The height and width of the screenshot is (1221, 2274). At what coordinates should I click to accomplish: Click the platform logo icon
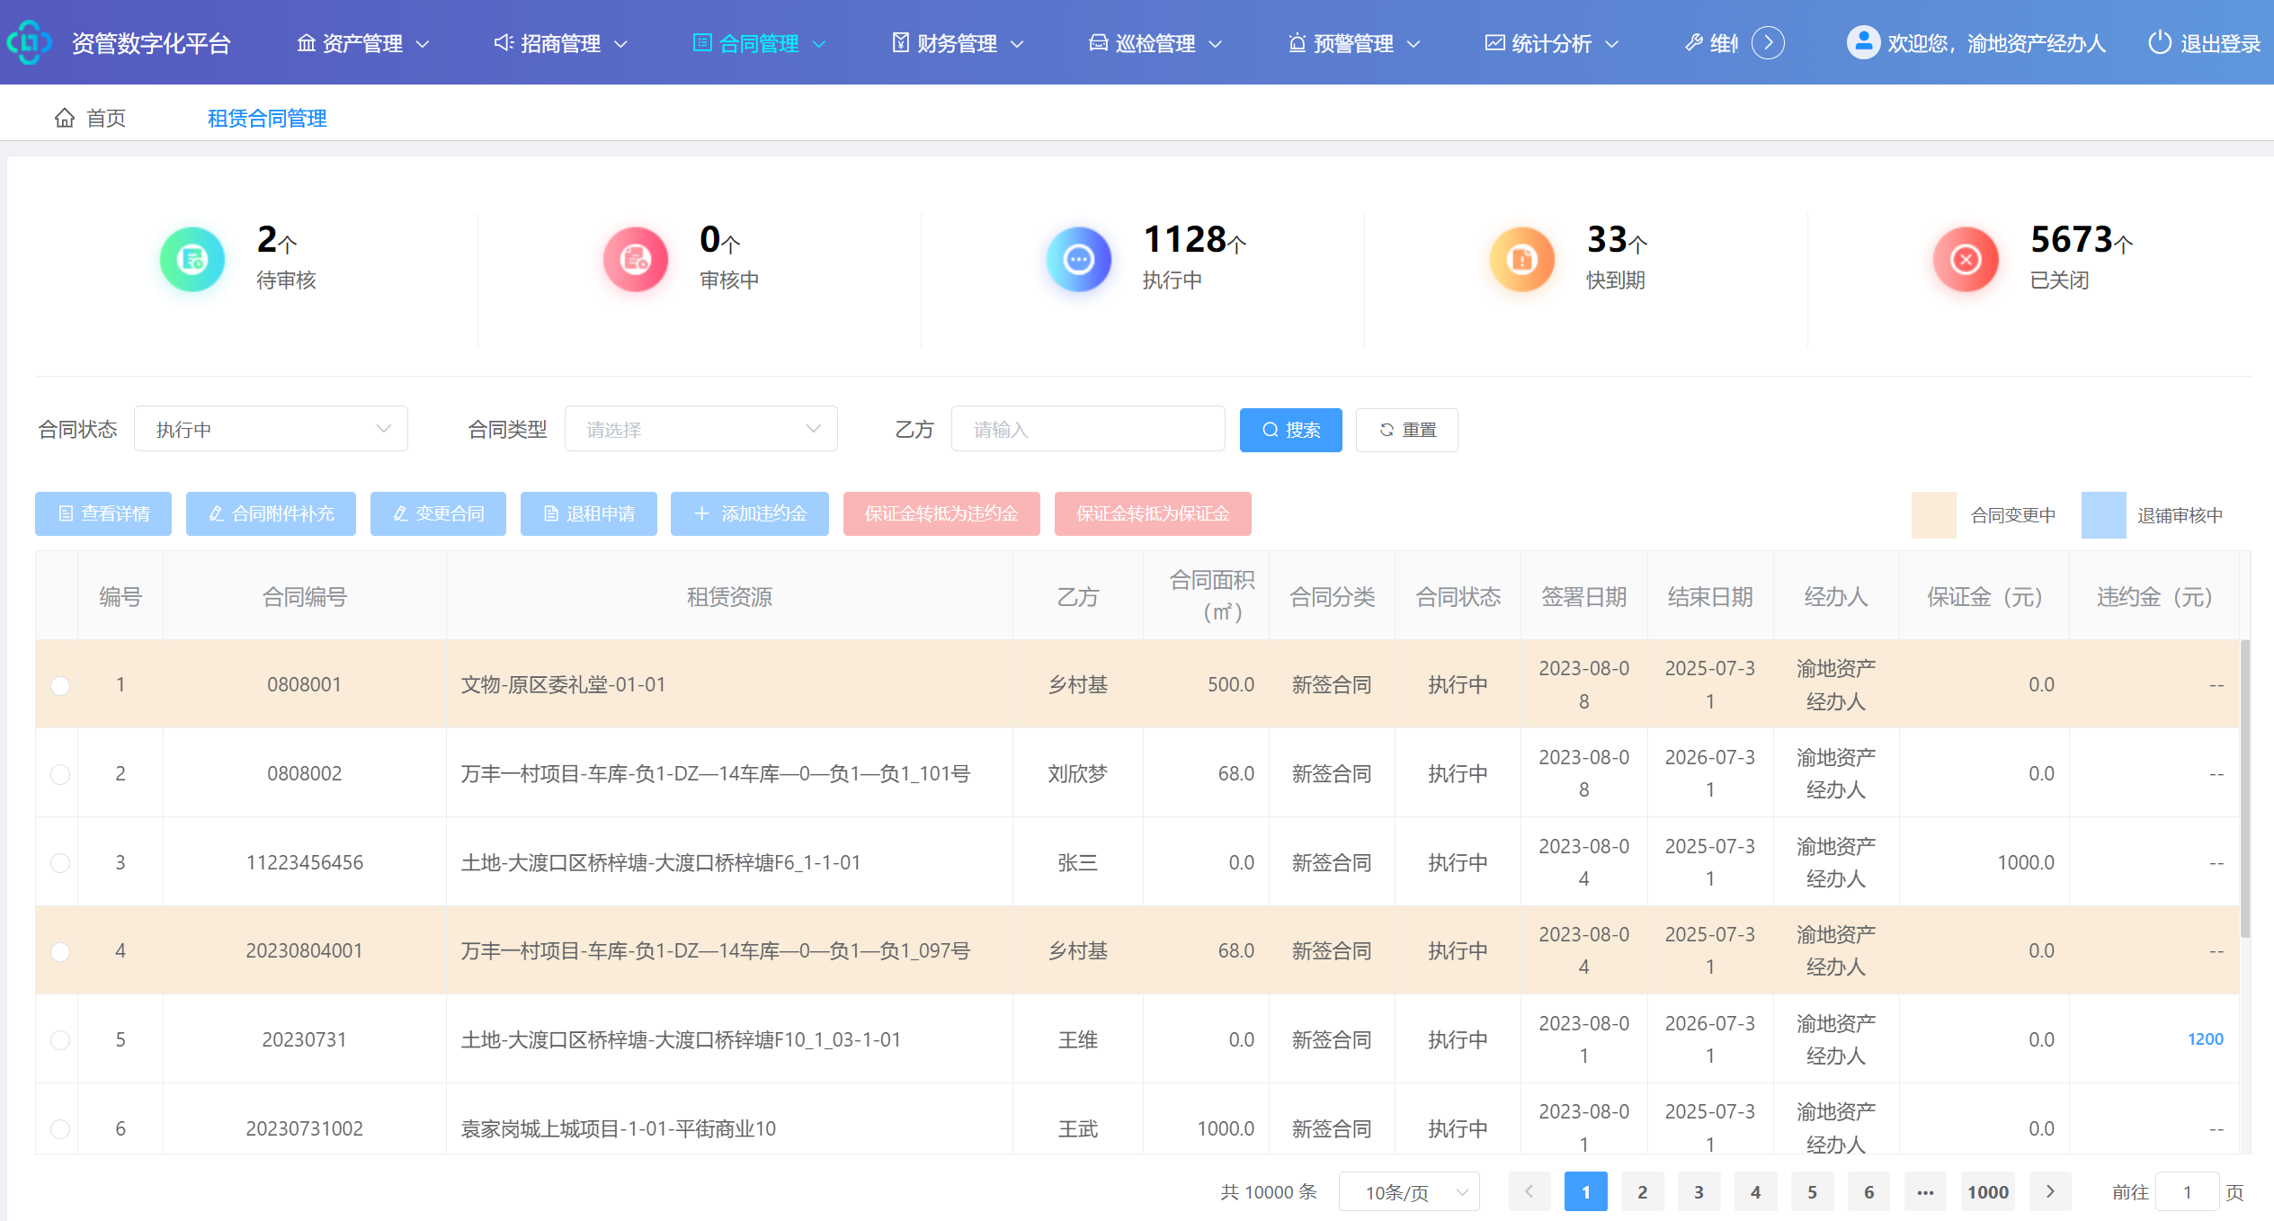click(x=29, y=42)
